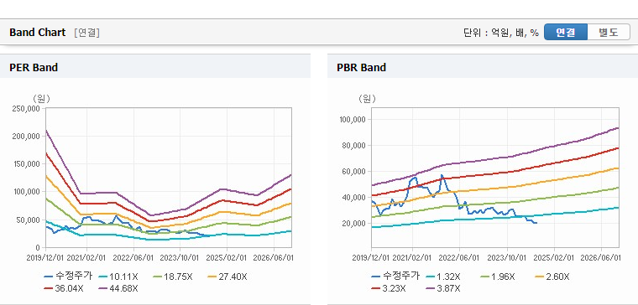This screenshot has width=638, height=305.
Task: Click 20,000 on PBR chart axis
Action: pyautogui.click(x=354, y=224)
